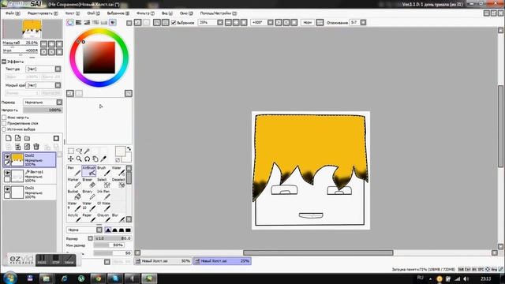The width and height of the screenshot is (505, 284).
Task: Select the Pen tool
Action: coord(74,170)
